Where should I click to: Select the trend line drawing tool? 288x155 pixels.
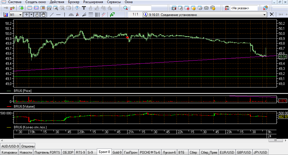[52, 15]
